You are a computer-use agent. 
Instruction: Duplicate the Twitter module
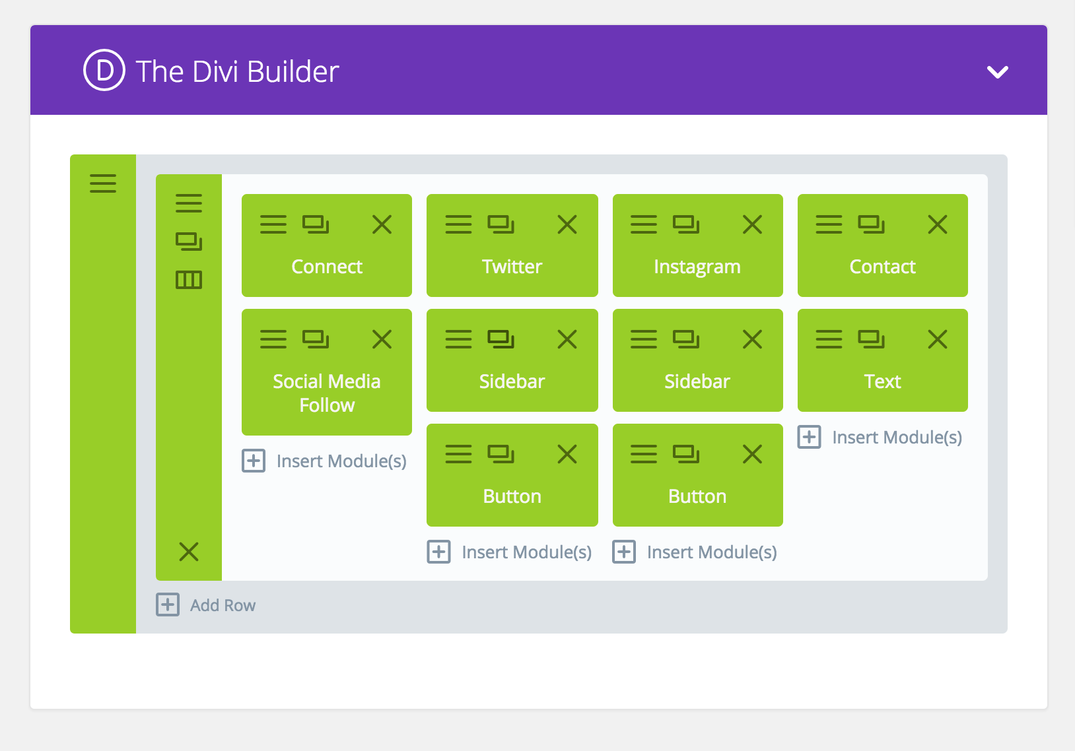[501, 224]
